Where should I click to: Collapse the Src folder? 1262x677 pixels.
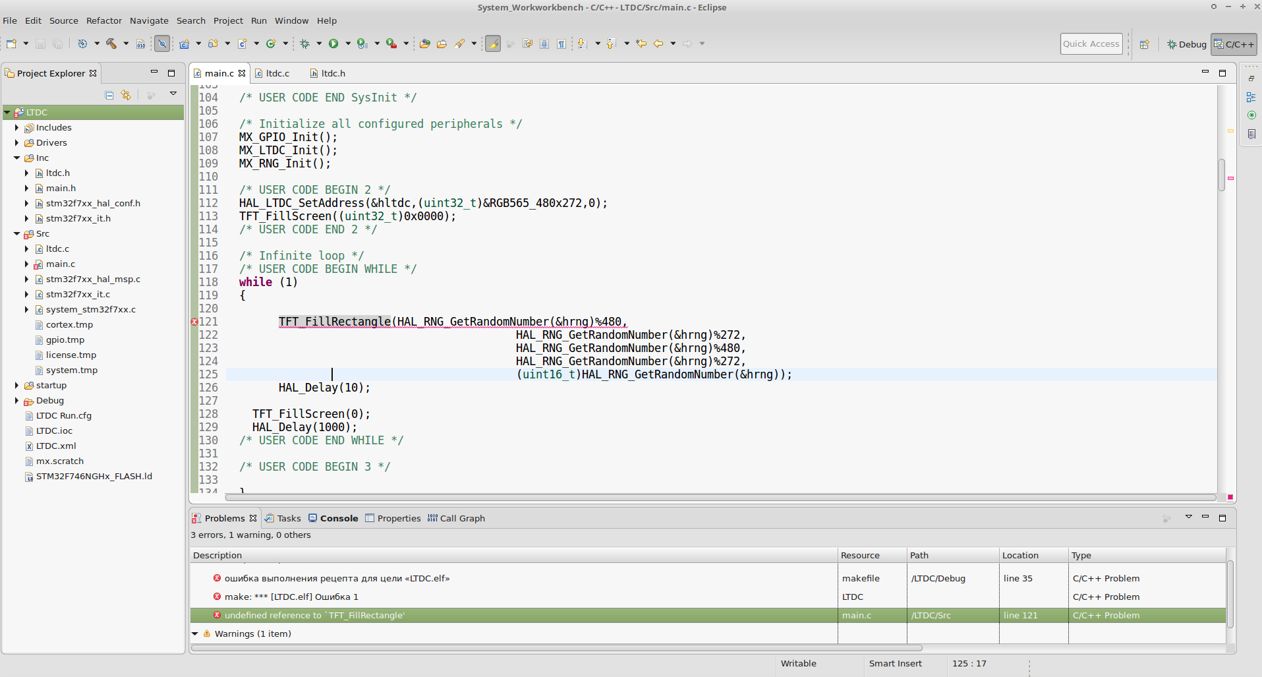[x=16, y=234]
